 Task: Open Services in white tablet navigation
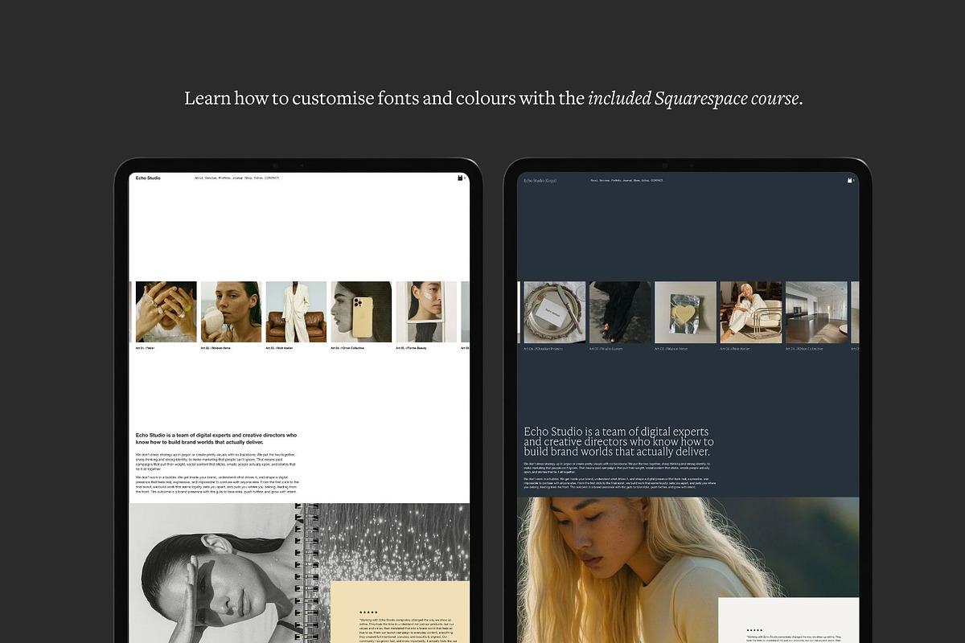coord(211,178)
